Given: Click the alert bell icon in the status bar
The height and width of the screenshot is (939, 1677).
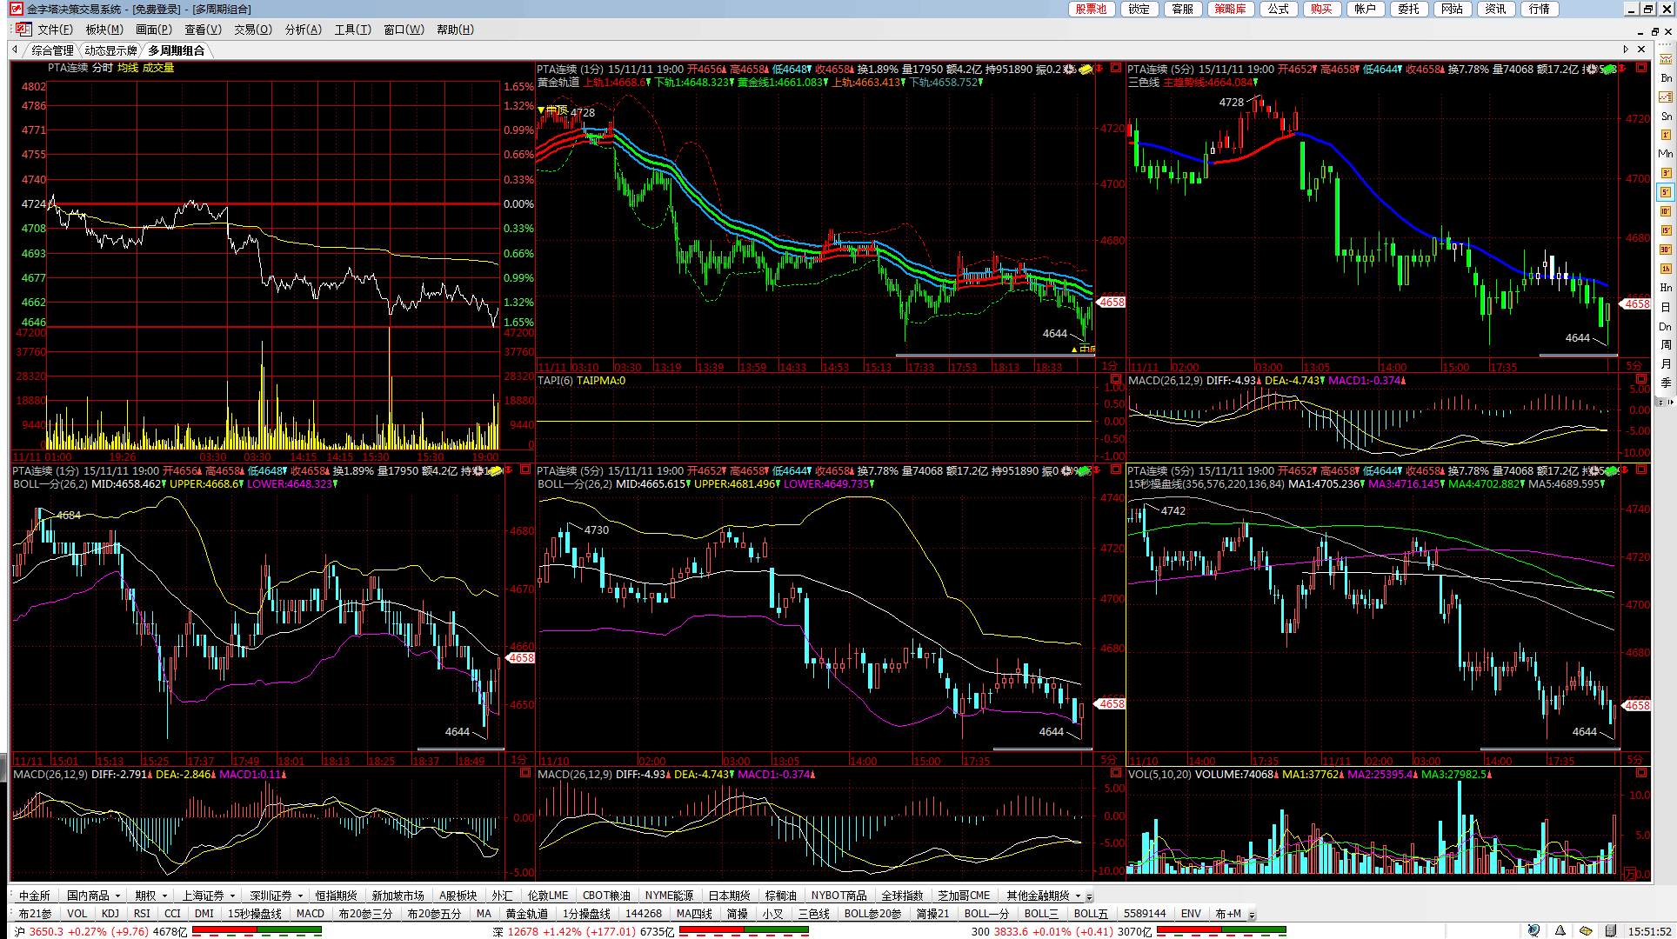Looking at the screenshot, I should (1560, 930).
